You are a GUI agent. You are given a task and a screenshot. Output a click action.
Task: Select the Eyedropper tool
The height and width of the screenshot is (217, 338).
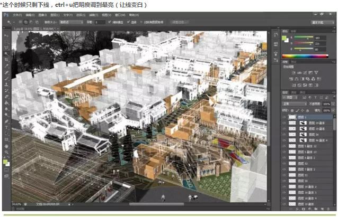(6, 66)
